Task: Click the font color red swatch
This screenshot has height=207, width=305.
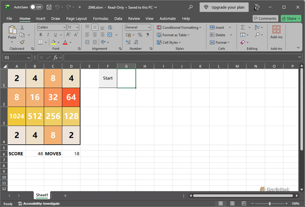Action: pyautogui.click(x=65, y=42)
